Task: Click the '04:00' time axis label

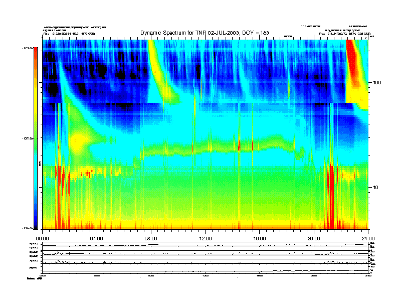Action: [97, 239]
